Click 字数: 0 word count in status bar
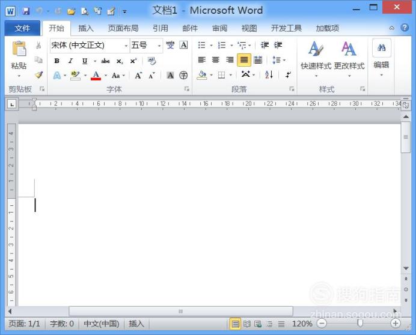 pos(62,324)
